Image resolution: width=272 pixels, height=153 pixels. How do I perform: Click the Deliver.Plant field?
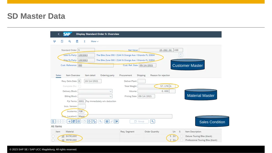142,81
